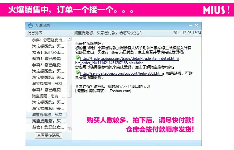The width and height of the screenshot is (234, 150).
Task: Open the service.taobao.com help-2003.htm link
Action: click(x=121, y=73)
